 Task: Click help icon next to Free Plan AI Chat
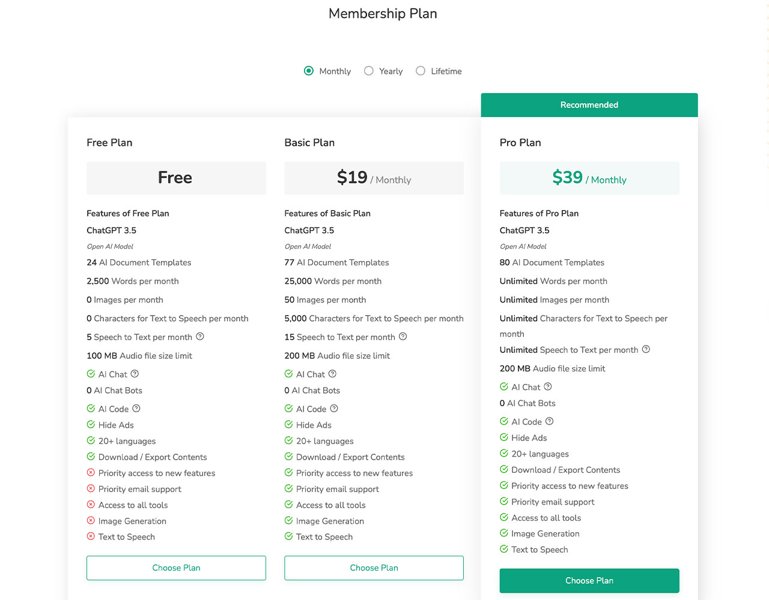135,374
